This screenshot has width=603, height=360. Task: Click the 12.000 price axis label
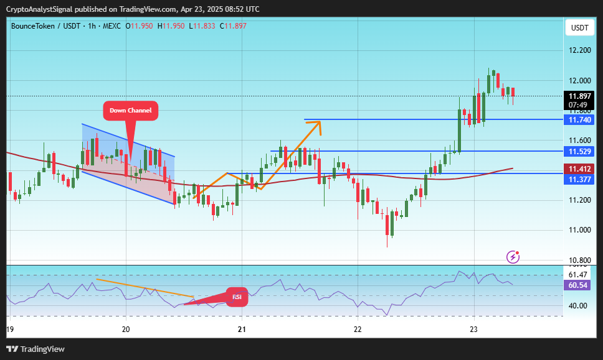[579, 81]
